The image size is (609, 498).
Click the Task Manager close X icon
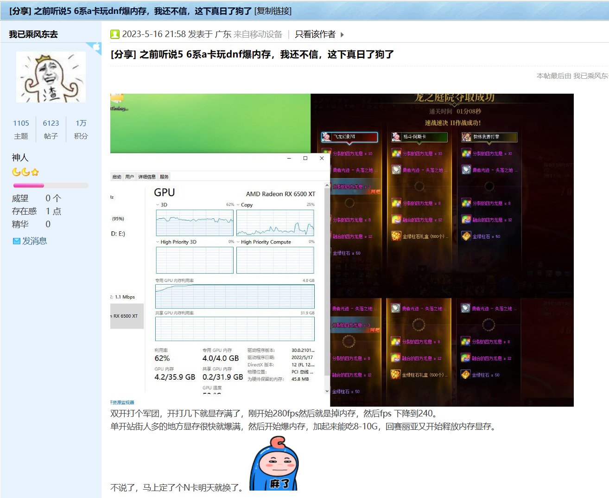tap(322, 158)
